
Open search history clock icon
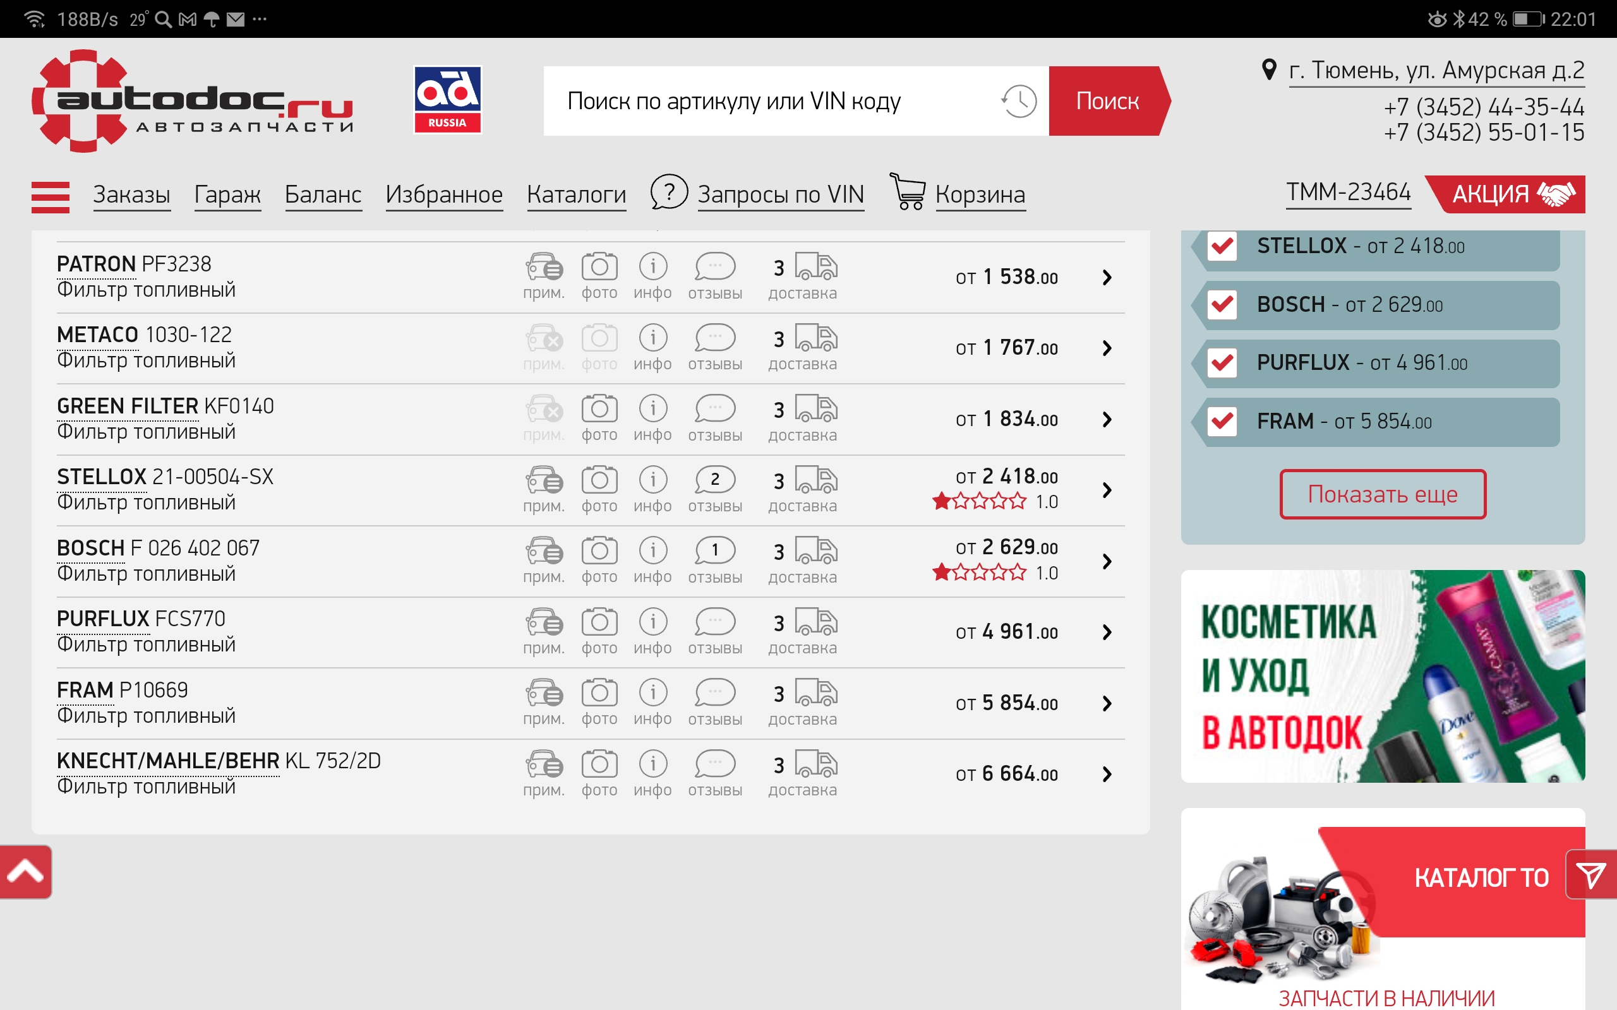[x=1018, y=101]
